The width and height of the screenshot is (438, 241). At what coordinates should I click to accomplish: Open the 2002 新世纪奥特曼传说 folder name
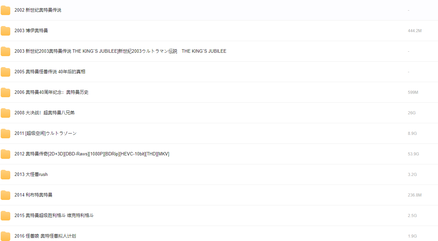pos(38,10)
